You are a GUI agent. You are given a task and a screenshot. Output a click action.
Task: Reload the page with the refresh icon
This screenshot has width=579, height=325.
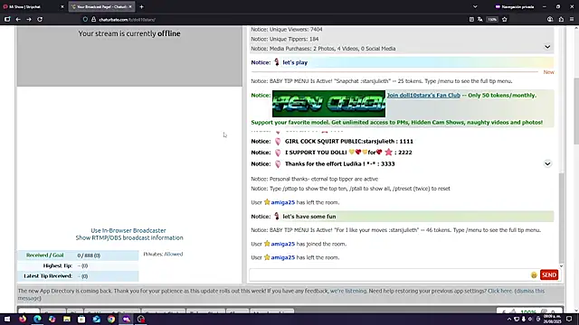[x=40, y=19]
